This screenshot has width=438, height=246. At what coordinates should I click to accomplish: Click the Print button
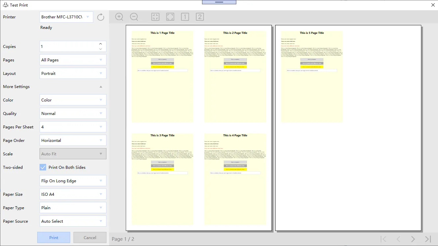pyautogui.click(x=54, y=237)
